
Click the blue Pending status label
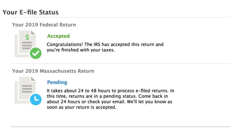click(57, 82)
